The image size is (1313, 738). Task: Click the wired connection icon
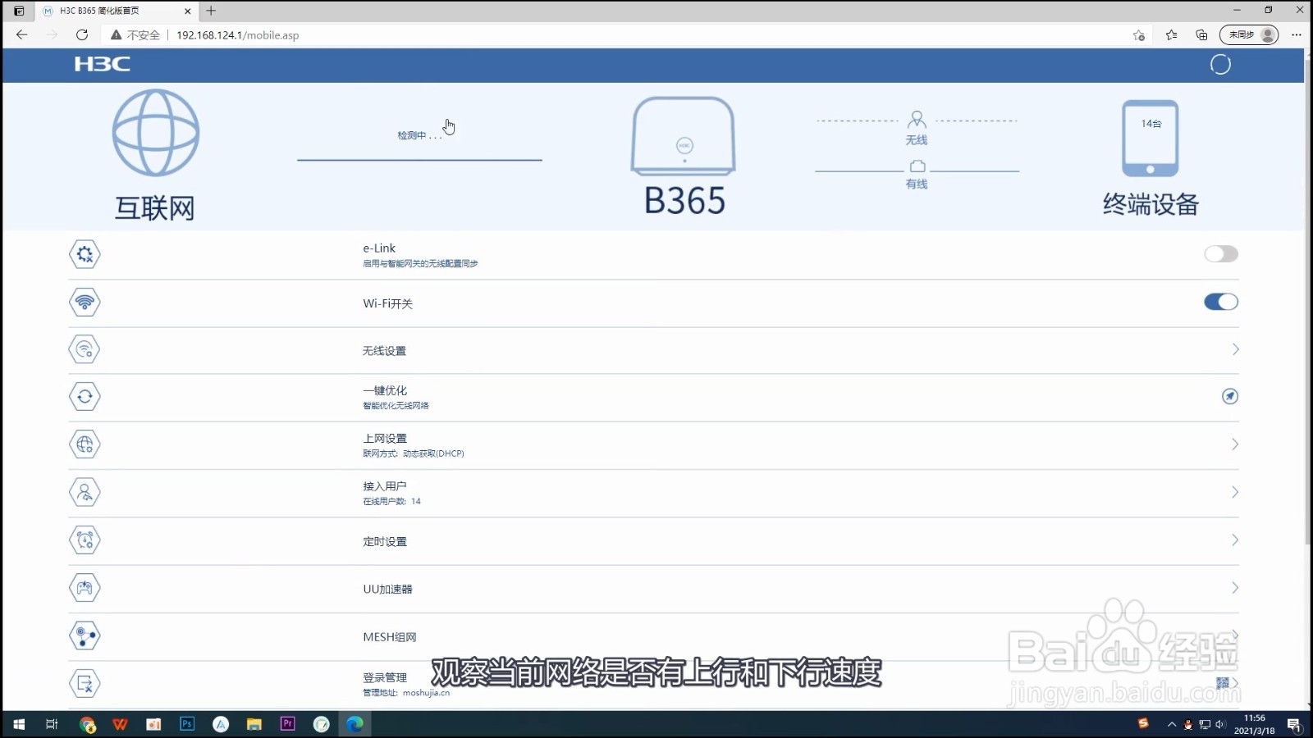(x=917, y=166)
